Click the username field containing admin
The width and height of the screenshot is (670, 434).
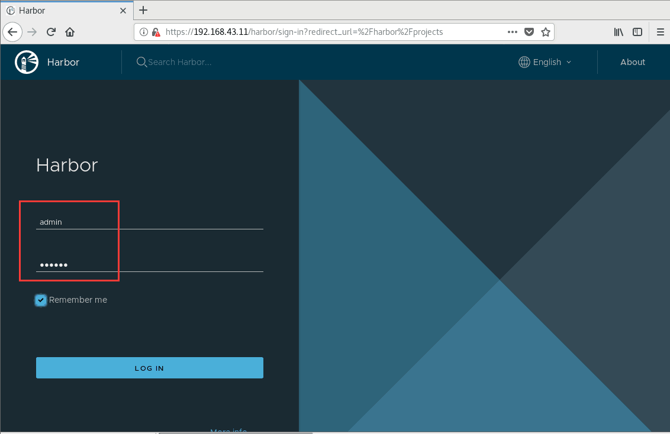click(150, 222)
